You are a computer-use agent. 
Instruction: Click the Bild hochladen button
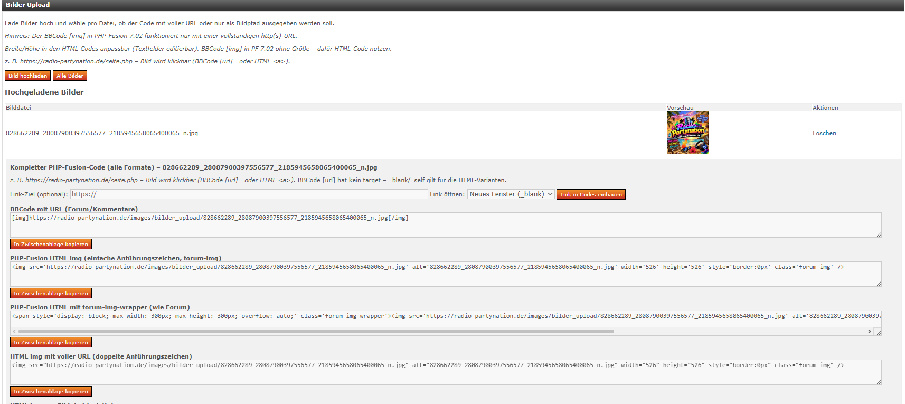(27, 76)
